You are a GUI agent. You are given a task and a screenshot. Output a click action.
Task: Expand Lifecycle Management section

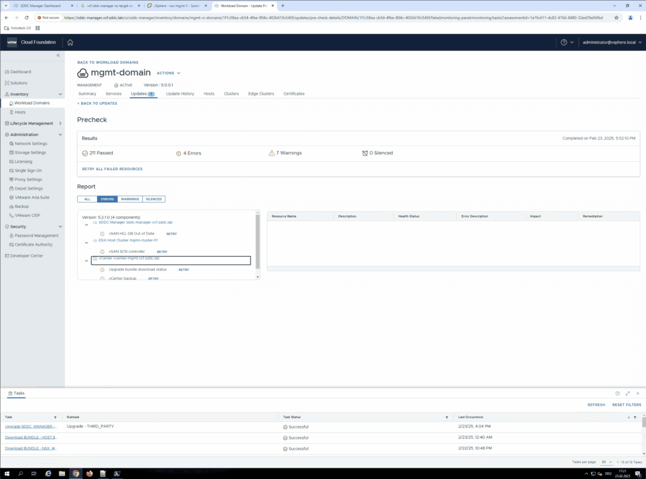coord(60,124)
